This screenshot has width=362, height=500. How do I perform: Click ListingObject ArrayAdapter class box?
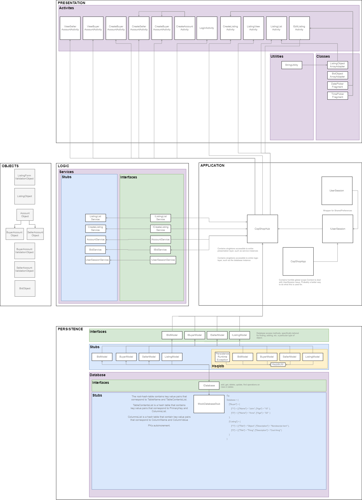[338, 65]
